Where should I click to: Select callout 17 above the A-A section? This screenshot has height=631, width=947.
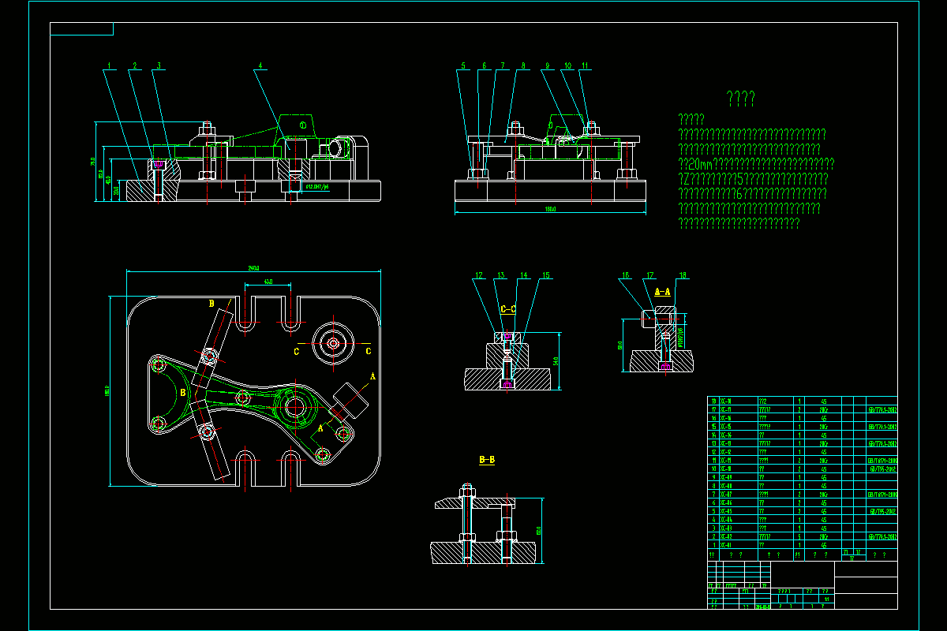[650, 276]
